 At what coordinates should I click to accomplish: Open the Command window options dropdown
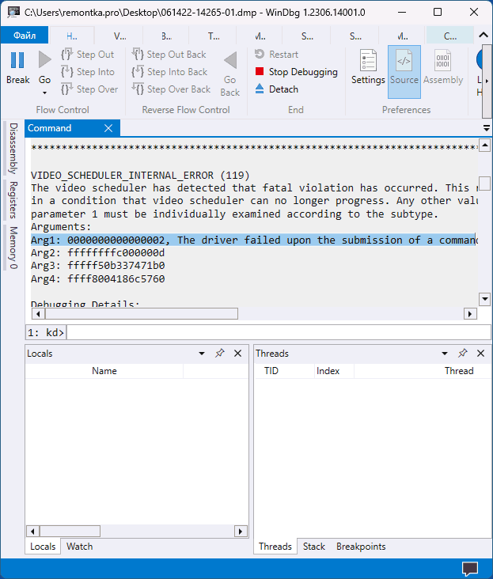[487, 128]
